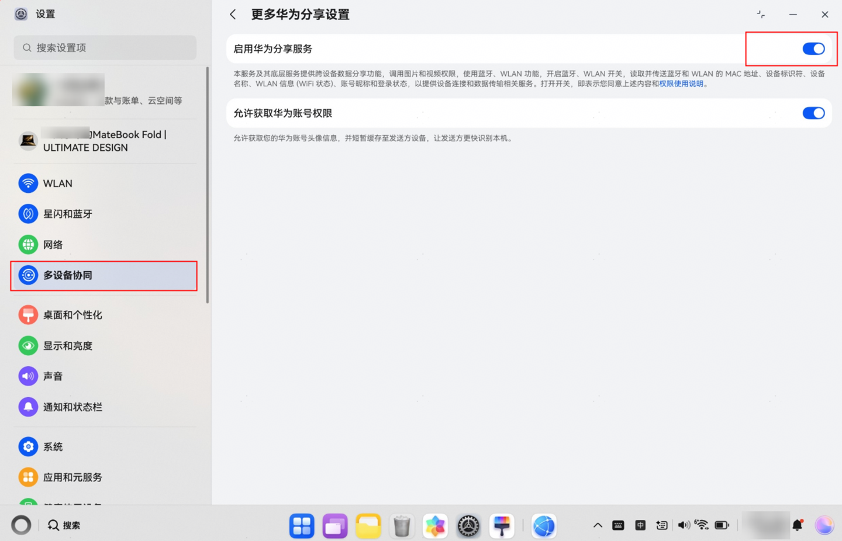Toggle off 允许获取华为账号权限
The height and width of the screenshot is (541, 842).
click(x=813, y=113)
